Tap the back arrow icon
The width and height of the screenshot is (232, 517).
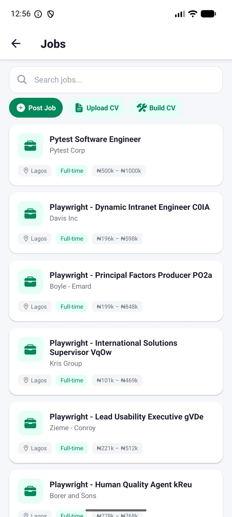pos(16,44)
